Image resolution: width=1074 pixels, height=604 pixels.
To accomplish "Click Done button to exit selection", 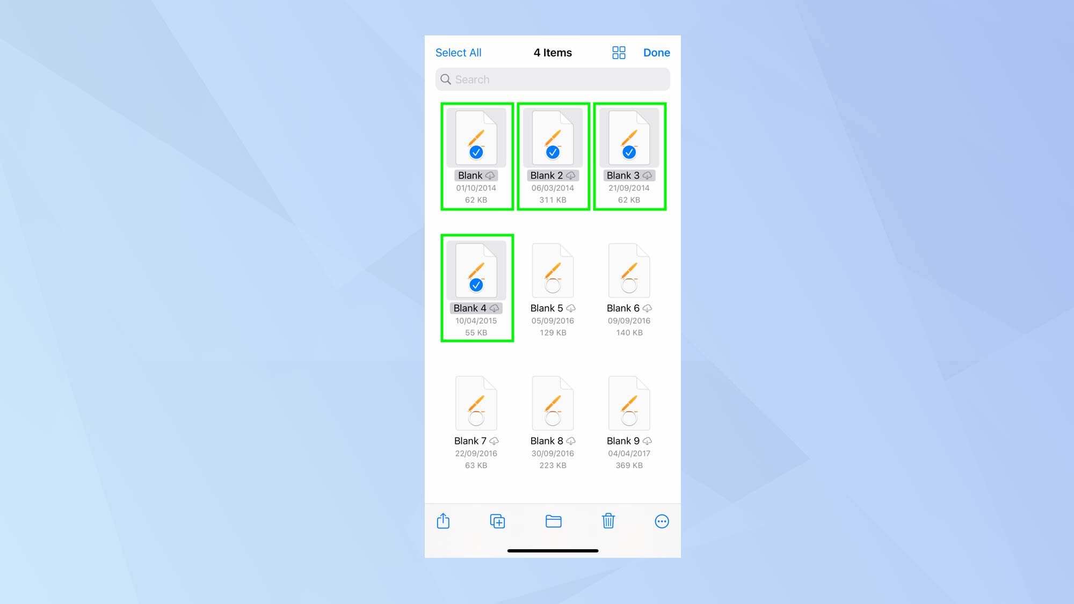I will tap(657, 53).
